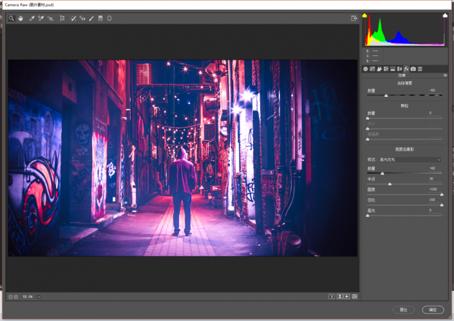The height and width of the screenshot is (321, 454).
Task: Switch to the Camera Calibration tab
Action: coord(413,69)
